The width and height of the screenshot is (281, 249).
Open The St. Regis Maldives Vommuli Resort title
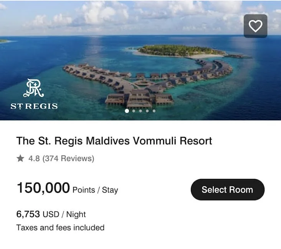pyautogui.click(x=114, y=141)
